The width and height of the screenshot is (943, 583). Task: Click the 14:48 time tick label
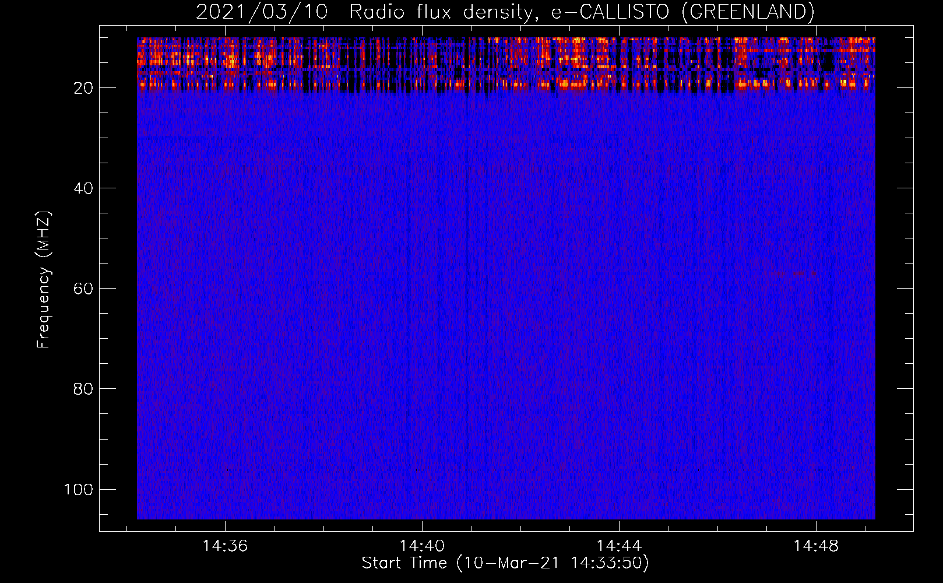pos(816,546)
